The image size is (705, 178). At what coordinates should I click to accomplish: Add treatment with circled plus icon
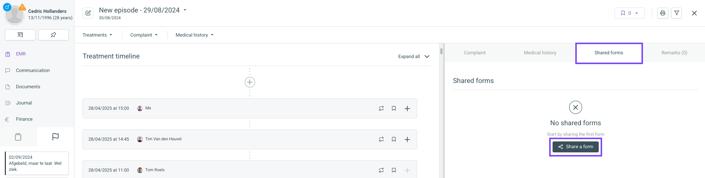tap(250, 82)
